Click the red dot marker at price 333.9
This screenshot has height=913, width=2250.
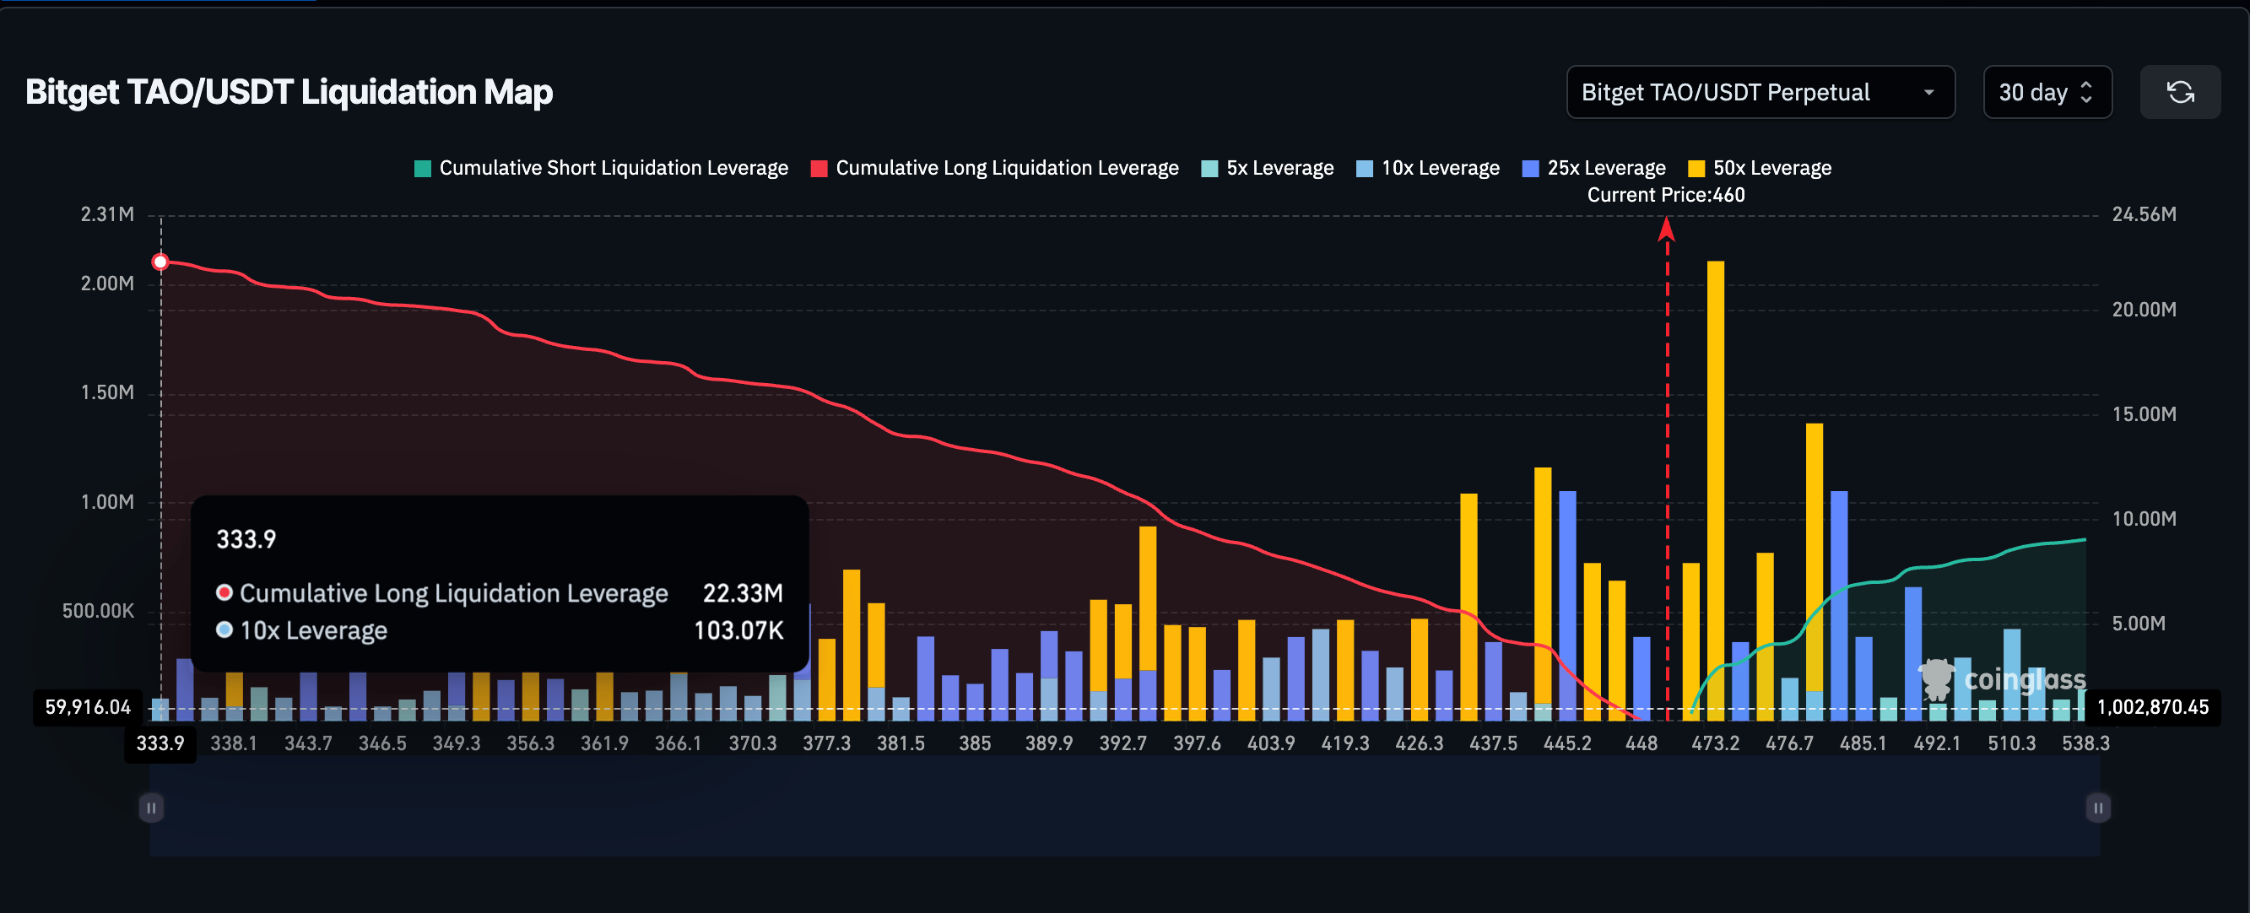point(160,261)
